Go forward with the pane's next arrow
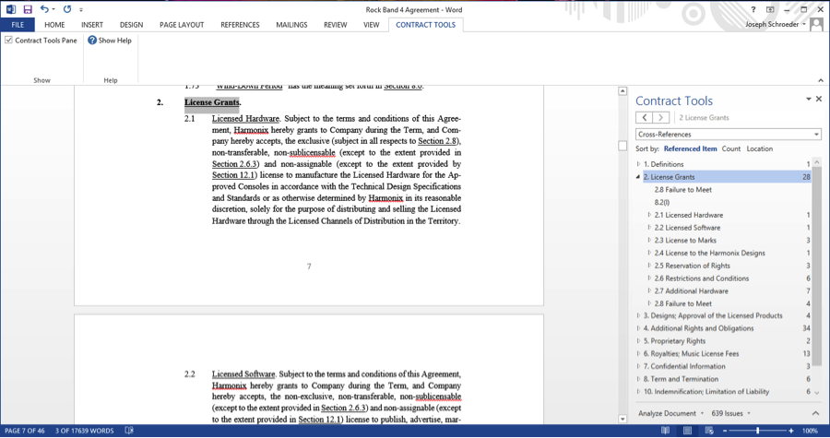Image resolution: width=830 pixels, height=438 pixels. [x=660, y=117]
